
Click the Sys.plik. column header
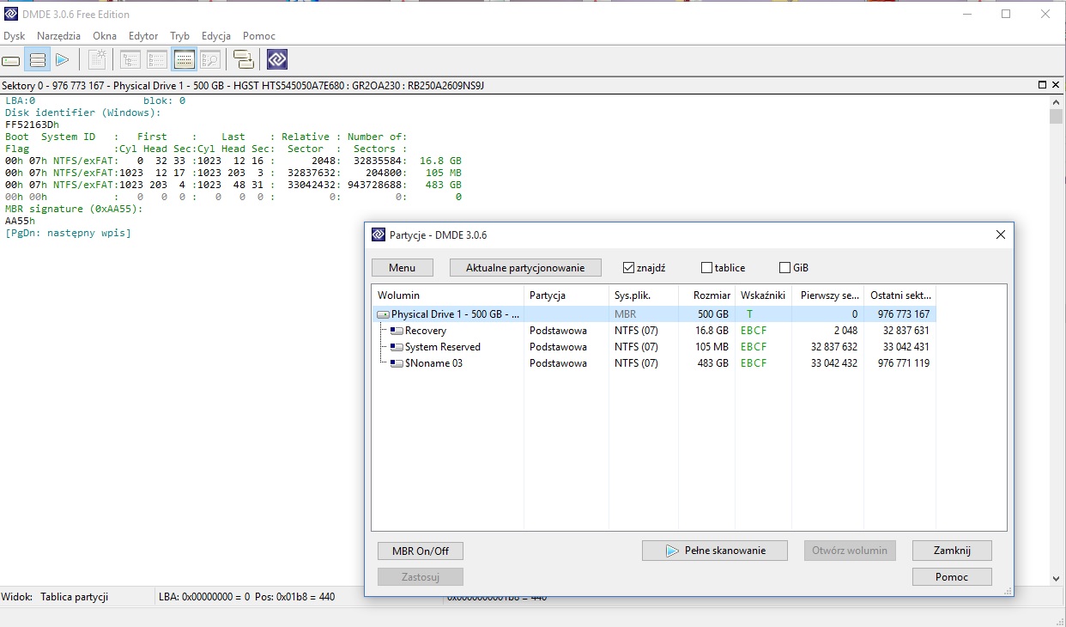(x=644, y=295)
